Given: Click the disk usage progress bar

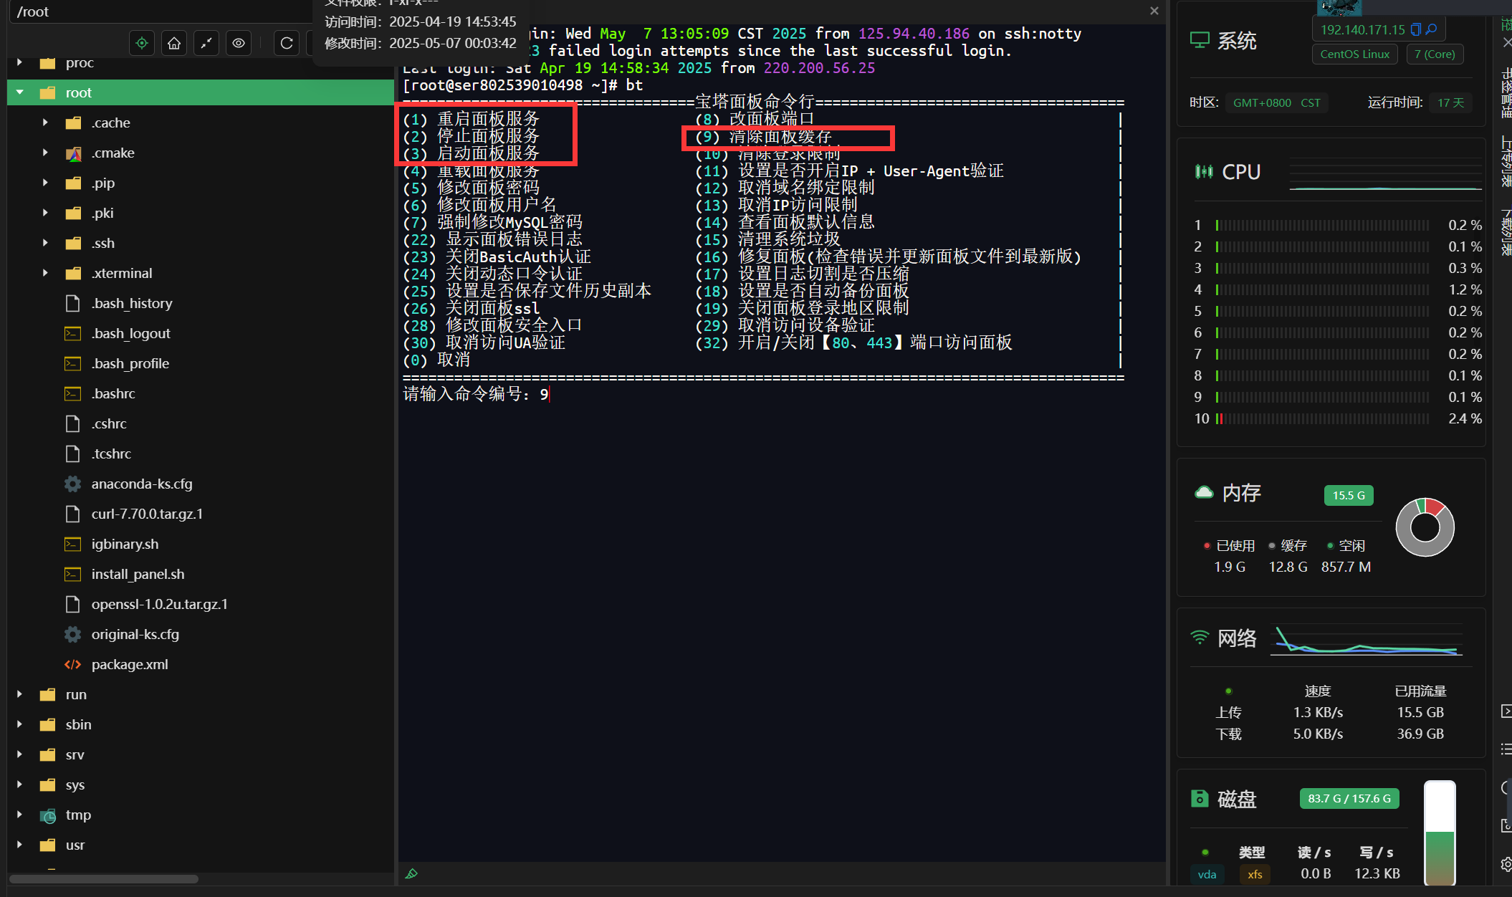Looking at the screenshot, I should click(x=1440, y=833).
